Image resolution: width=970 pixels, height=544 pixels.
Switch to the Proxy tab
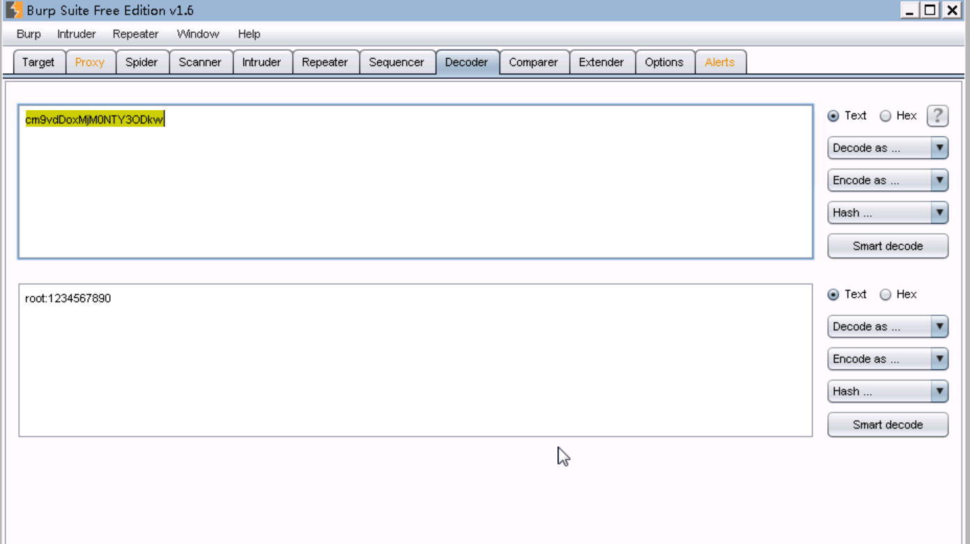90,62
